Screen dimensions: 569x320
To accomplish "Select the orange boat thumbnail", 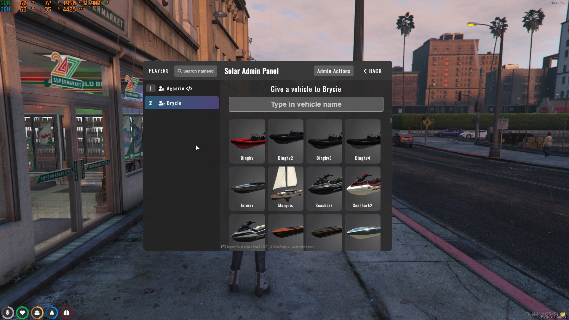I will [285, 231].
